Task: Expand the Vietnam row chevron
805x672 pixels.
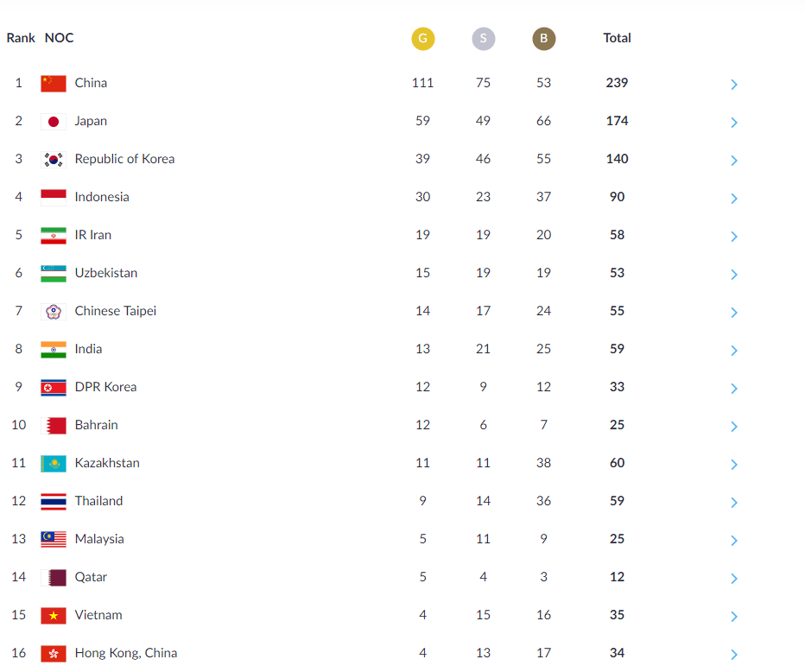Action: click(x=733, y=616)
